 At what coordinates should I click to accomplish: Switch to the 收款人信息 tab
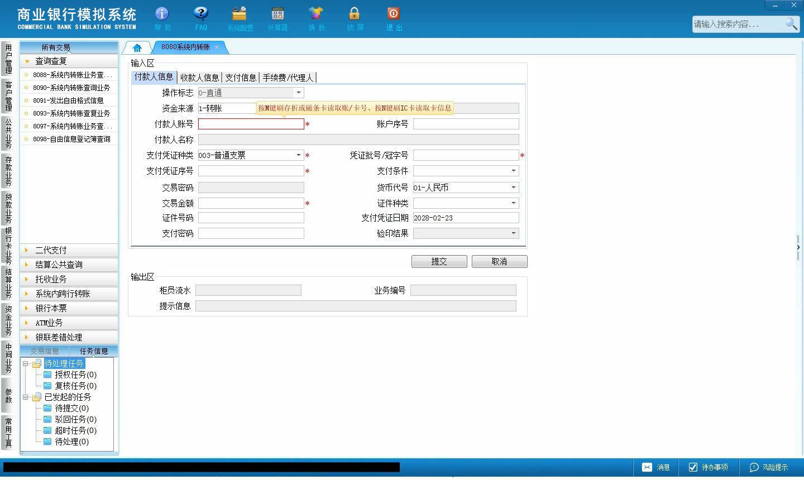click(199, 78)
